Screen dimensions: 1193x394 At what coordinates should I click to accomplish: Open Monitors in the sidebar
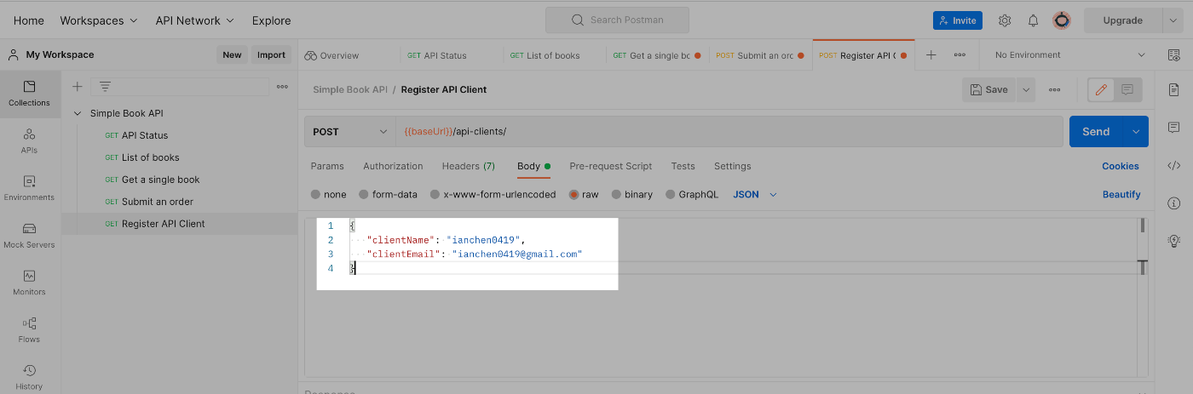point(30,283)
